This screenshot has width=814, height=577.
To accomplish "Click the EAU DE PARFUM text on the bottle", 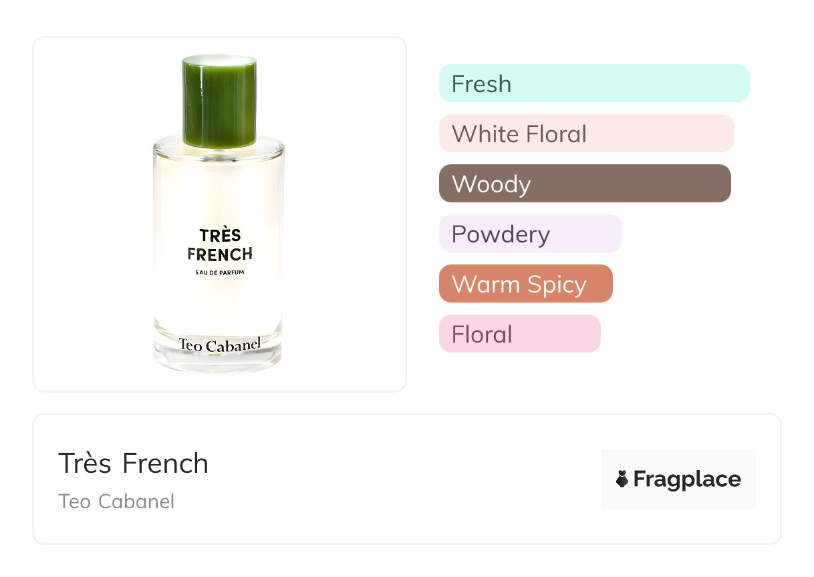I will pos(219,272).
